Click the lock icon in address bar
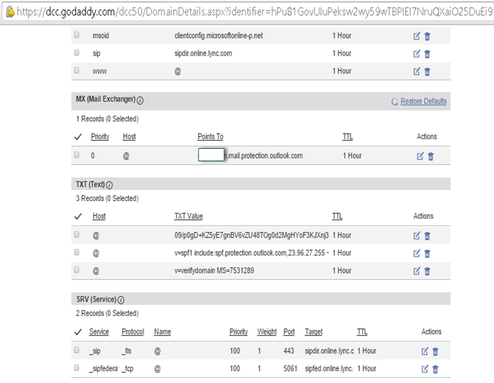The image size is (494, 383). pyautogui.click(x=10, y=12)
